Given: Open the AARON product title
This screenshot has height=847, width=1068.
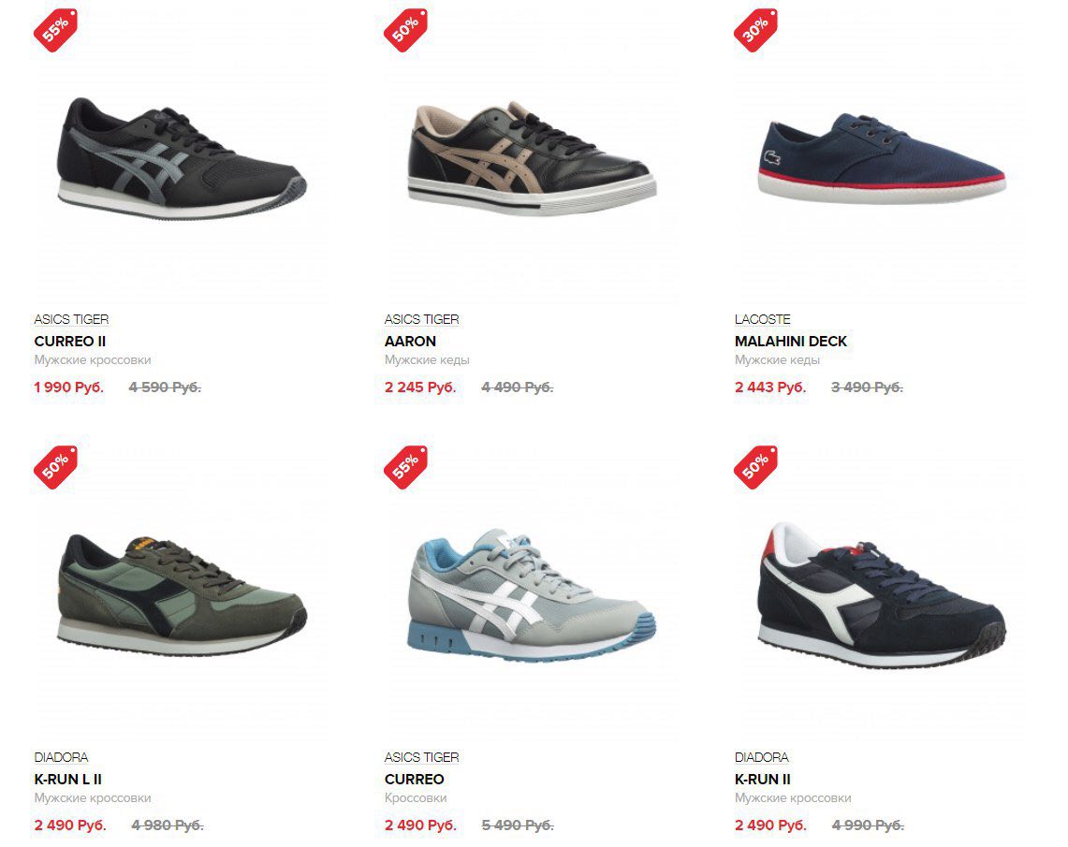Looking at the screenshot, I should tap(410, 341).
